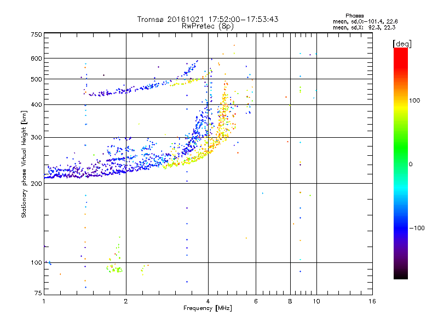Click the '300' y-axis tick label
This screenshot has height=328, width=438.
pyautogui.click(x=36, y=138)
